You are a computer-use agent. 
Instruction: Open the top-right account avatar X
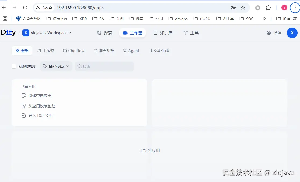(x=292, y=33)
